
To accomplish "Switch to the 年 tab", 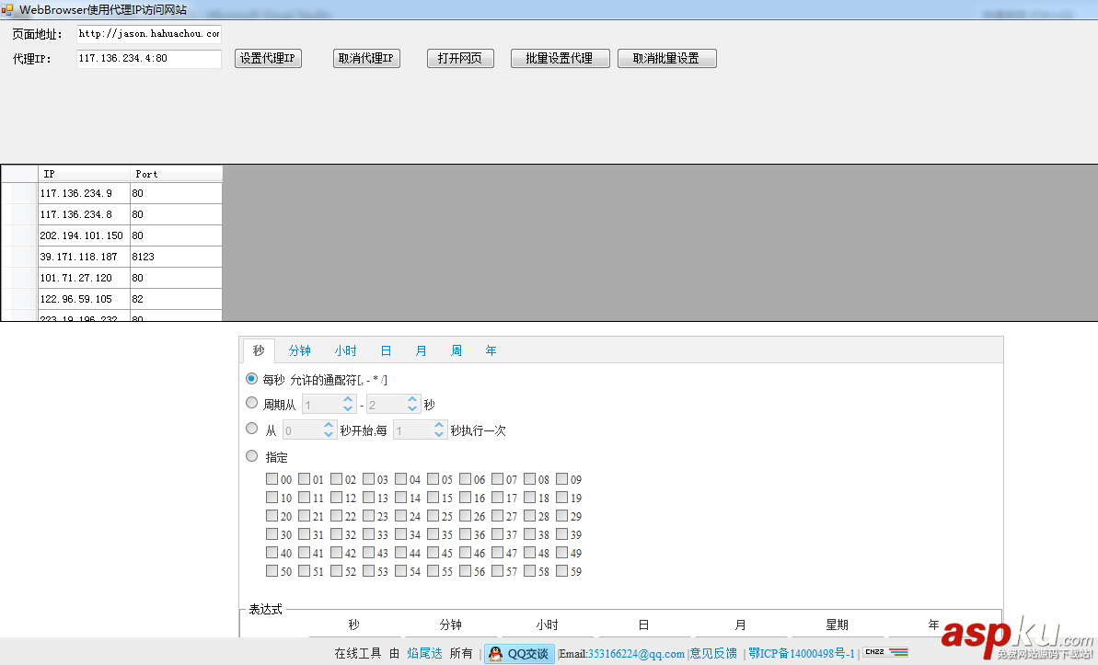I will [x=491, y=350].
